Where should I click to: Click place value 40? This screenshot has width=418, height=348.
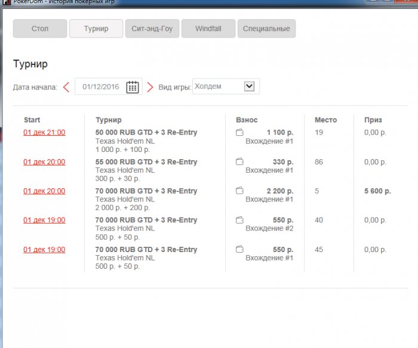(319, 220)
